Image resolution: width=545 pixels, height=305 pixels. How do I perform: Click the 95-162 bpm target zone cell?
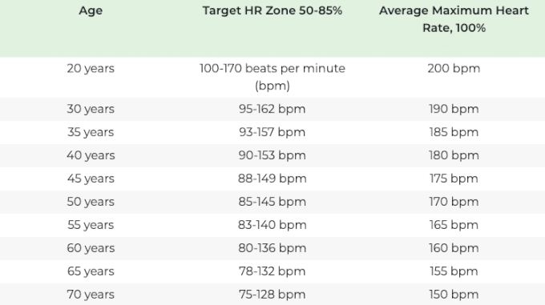(272, 109)
